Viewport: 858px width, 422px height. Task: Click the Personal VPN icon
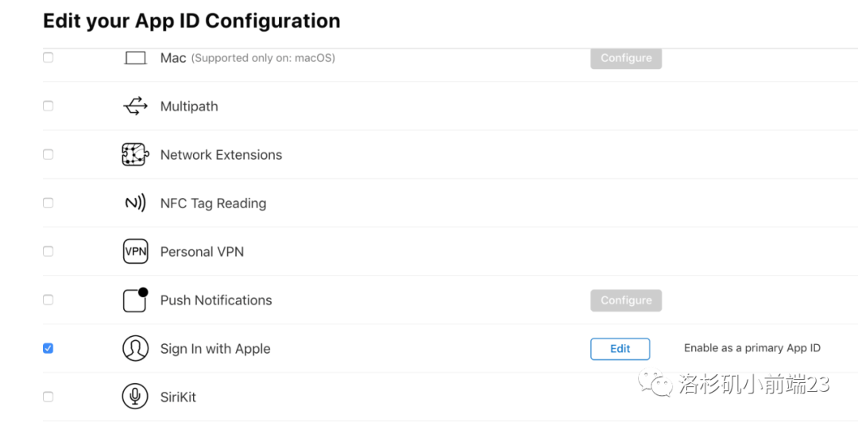[x=136, y=252]
